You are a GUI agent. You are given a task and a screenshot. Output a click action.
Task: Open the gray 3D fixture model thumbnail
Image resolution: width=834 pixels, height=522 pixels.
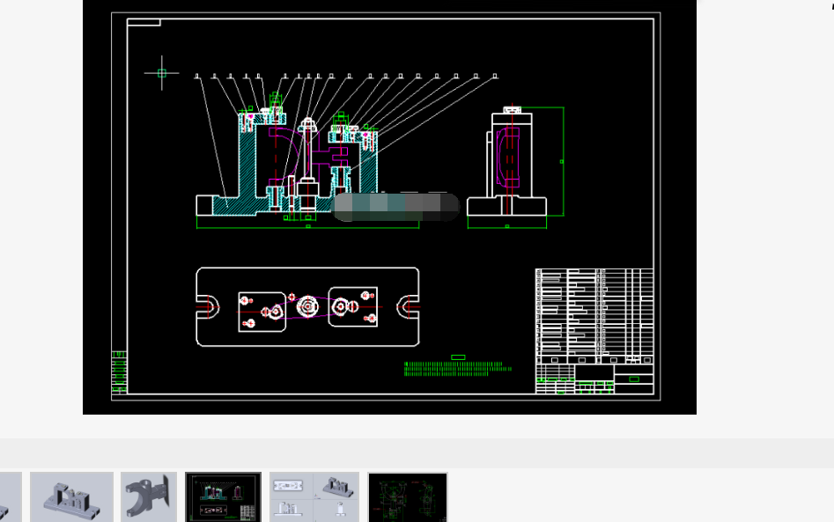tap(72, 497)
